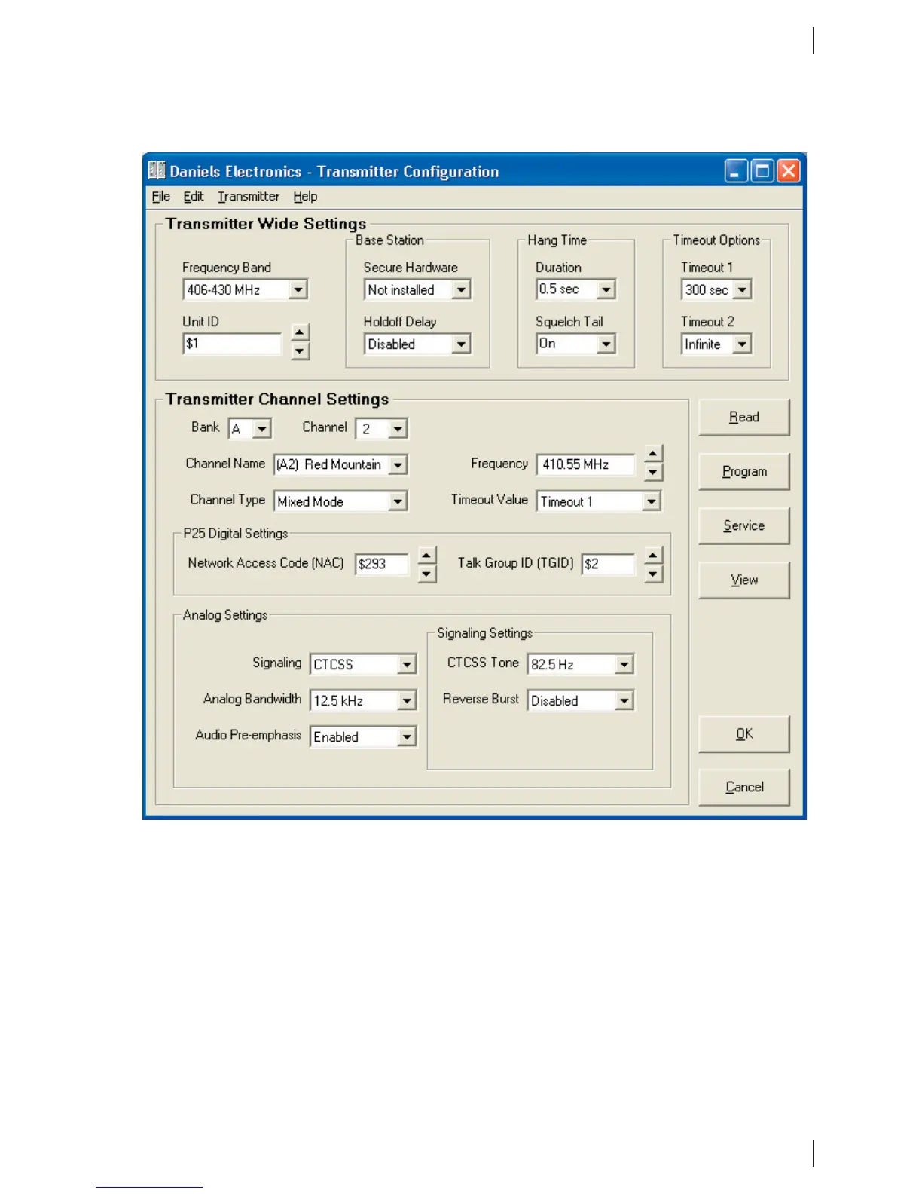Maximize the Transmitter Configuration window

(762, 171)
